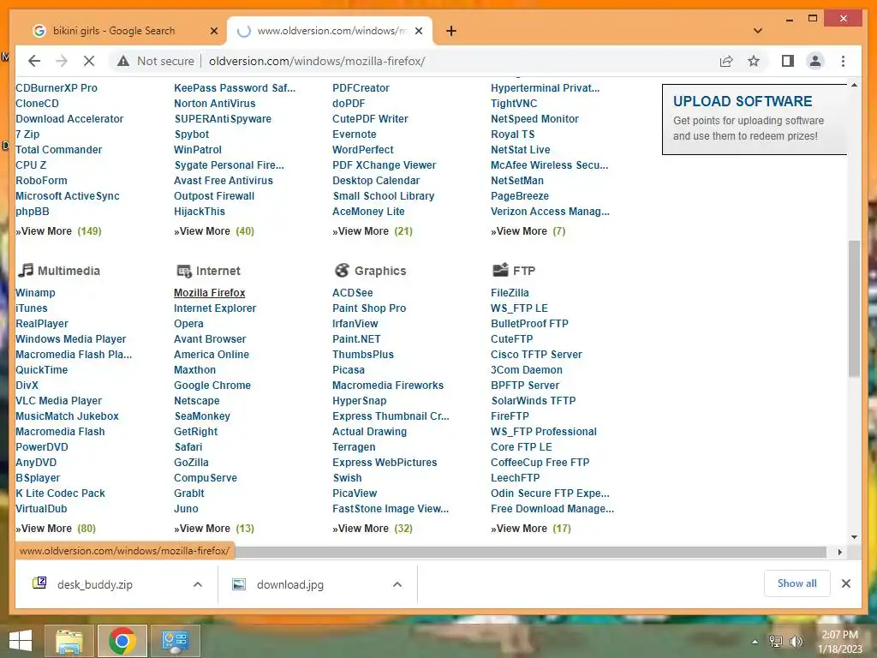Go back using the browser back arrow
877x658 pixels.
point(34,61)
